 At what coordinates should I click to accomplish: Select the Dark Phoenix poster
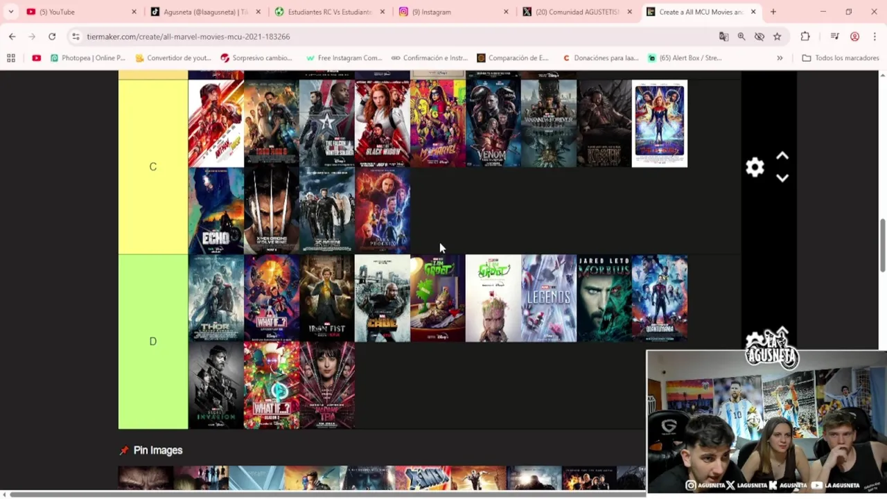382,211
